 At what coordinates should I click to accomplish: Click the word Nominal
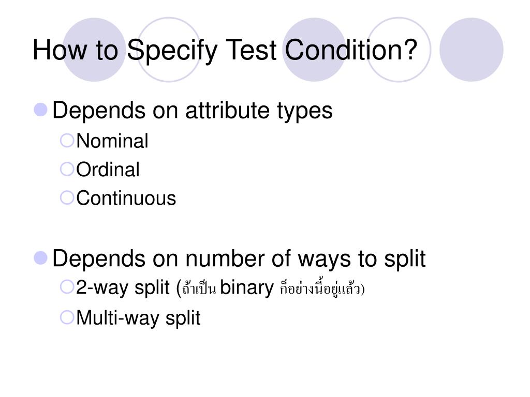[112, 141]
